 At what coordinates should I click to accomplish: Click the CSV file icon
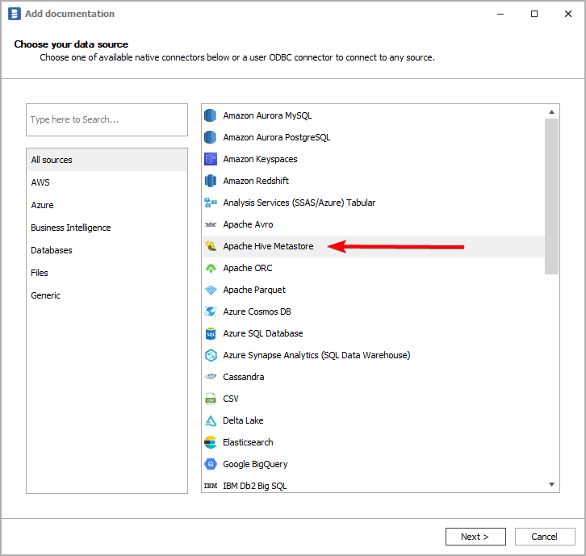click(211, 399)
